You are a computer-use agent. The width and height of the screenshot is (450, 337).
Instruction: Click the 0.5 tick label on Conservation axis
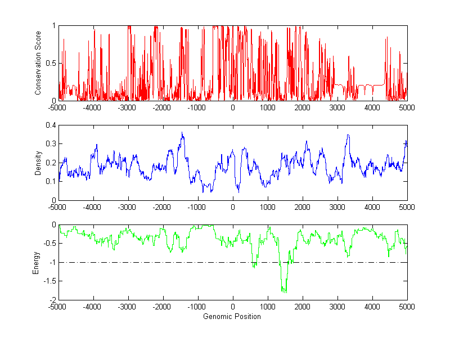click(x=51, y=63)
